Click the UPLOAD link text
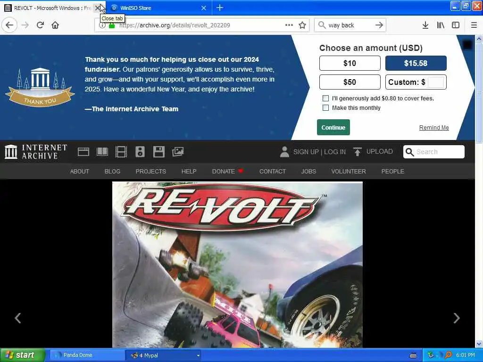This screenshot has height=362, width=483. click(380, 151)
